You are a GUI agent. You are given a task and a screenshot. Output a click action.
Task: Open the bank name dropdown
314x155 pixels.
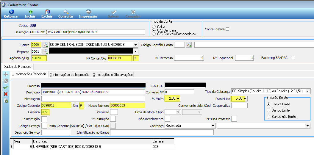tap(136, 45)
